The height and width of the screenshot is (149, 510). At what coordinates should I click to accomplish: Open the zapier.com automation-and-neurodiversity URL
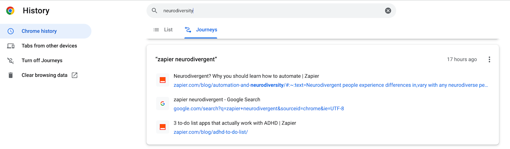click(x=331, y=85)
